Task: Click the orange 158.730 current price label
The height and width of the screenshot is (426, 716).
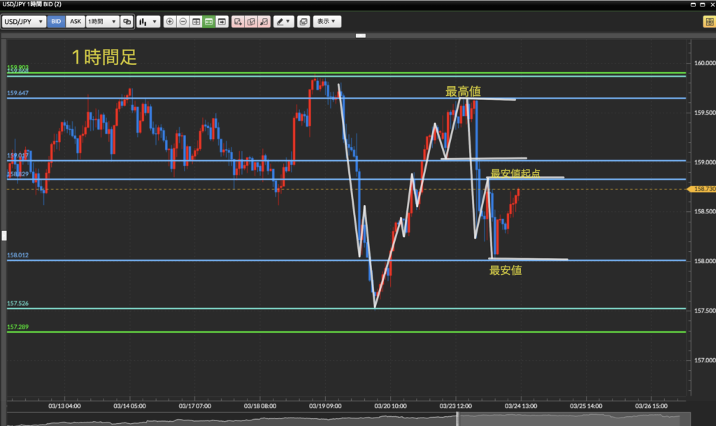Action: [x=701, y=190]
